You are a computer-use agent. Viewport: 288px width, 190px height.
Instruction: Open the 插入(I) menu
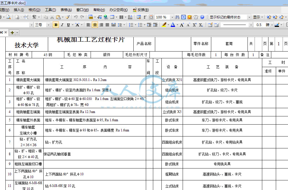tap(19, 10)
